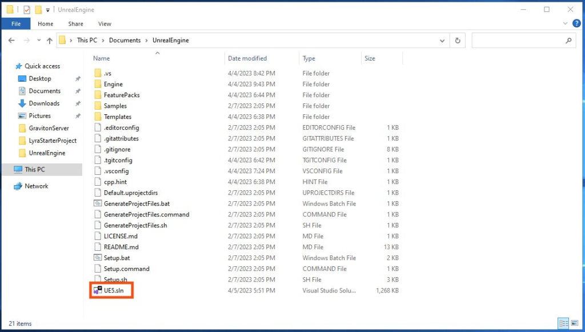Select the GenerateProjectFiles.command file name

147,214
